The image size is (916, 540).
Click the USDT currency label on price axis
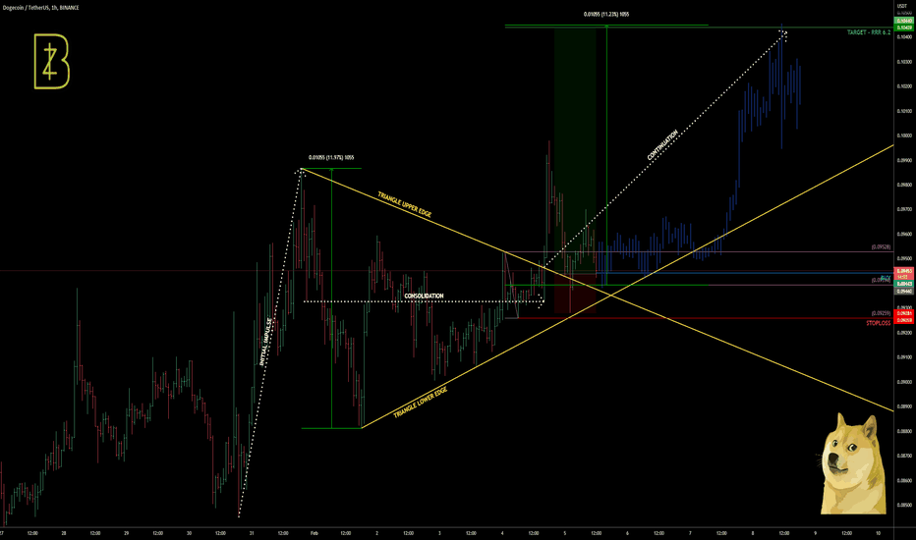(902, 6)
